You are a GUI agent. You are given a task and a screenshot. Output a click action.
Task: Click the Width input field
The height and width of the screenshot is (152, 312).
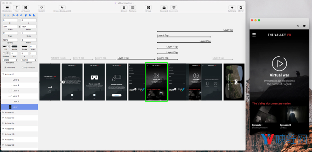click(10, 27)
